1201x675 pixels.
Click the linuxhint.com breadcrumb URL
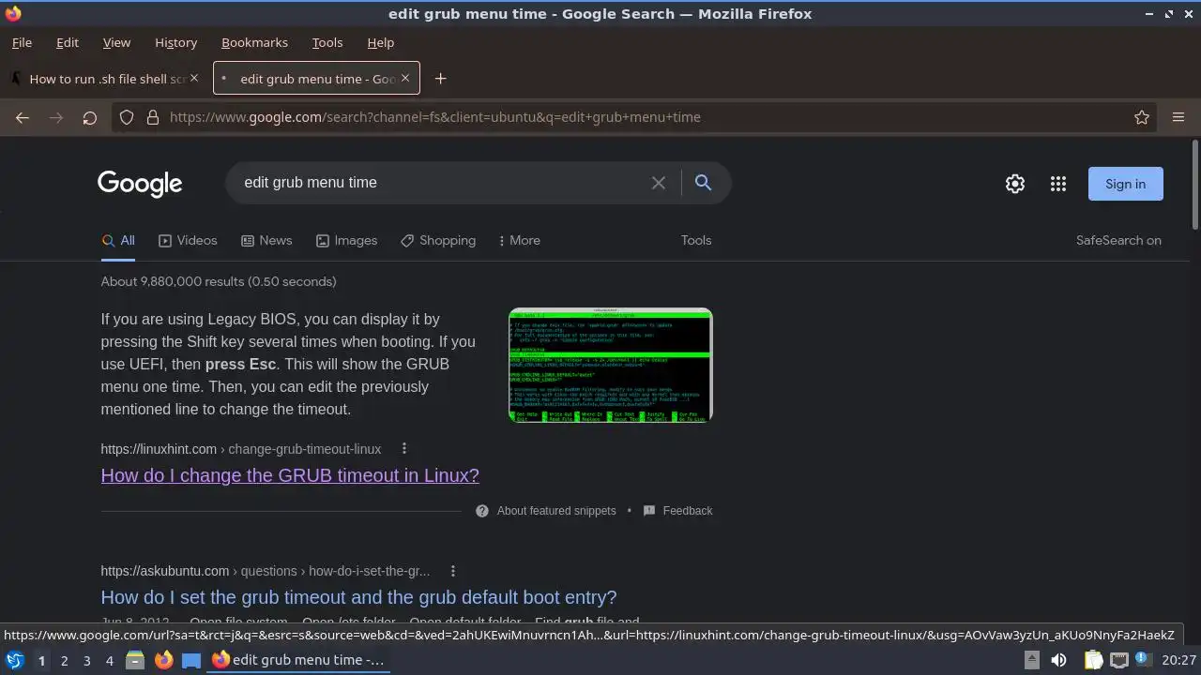coord(241,449)
